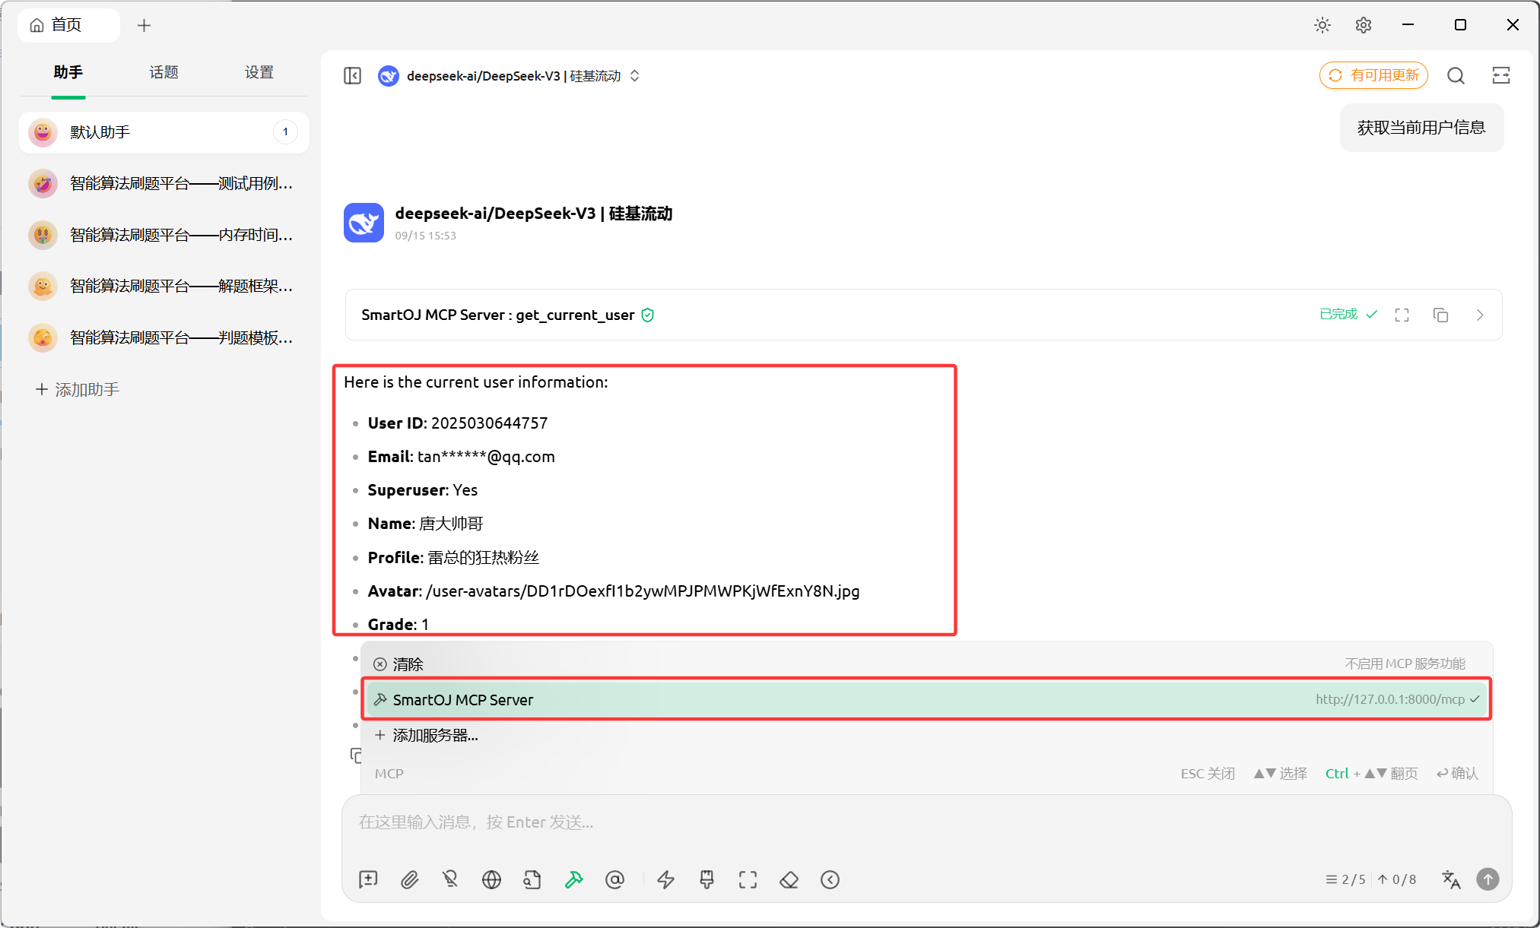Click the 获取当前用户信息 user message bubble
The height and width of the screenshot is (928, 1540).
(x=1421, y=128)
